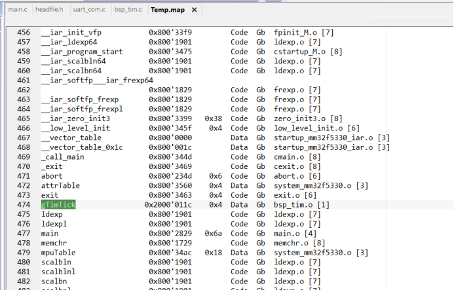The width and height of the screenshot is (454, 290).
Task: Switch to the main.c tab
Action: 18,10
